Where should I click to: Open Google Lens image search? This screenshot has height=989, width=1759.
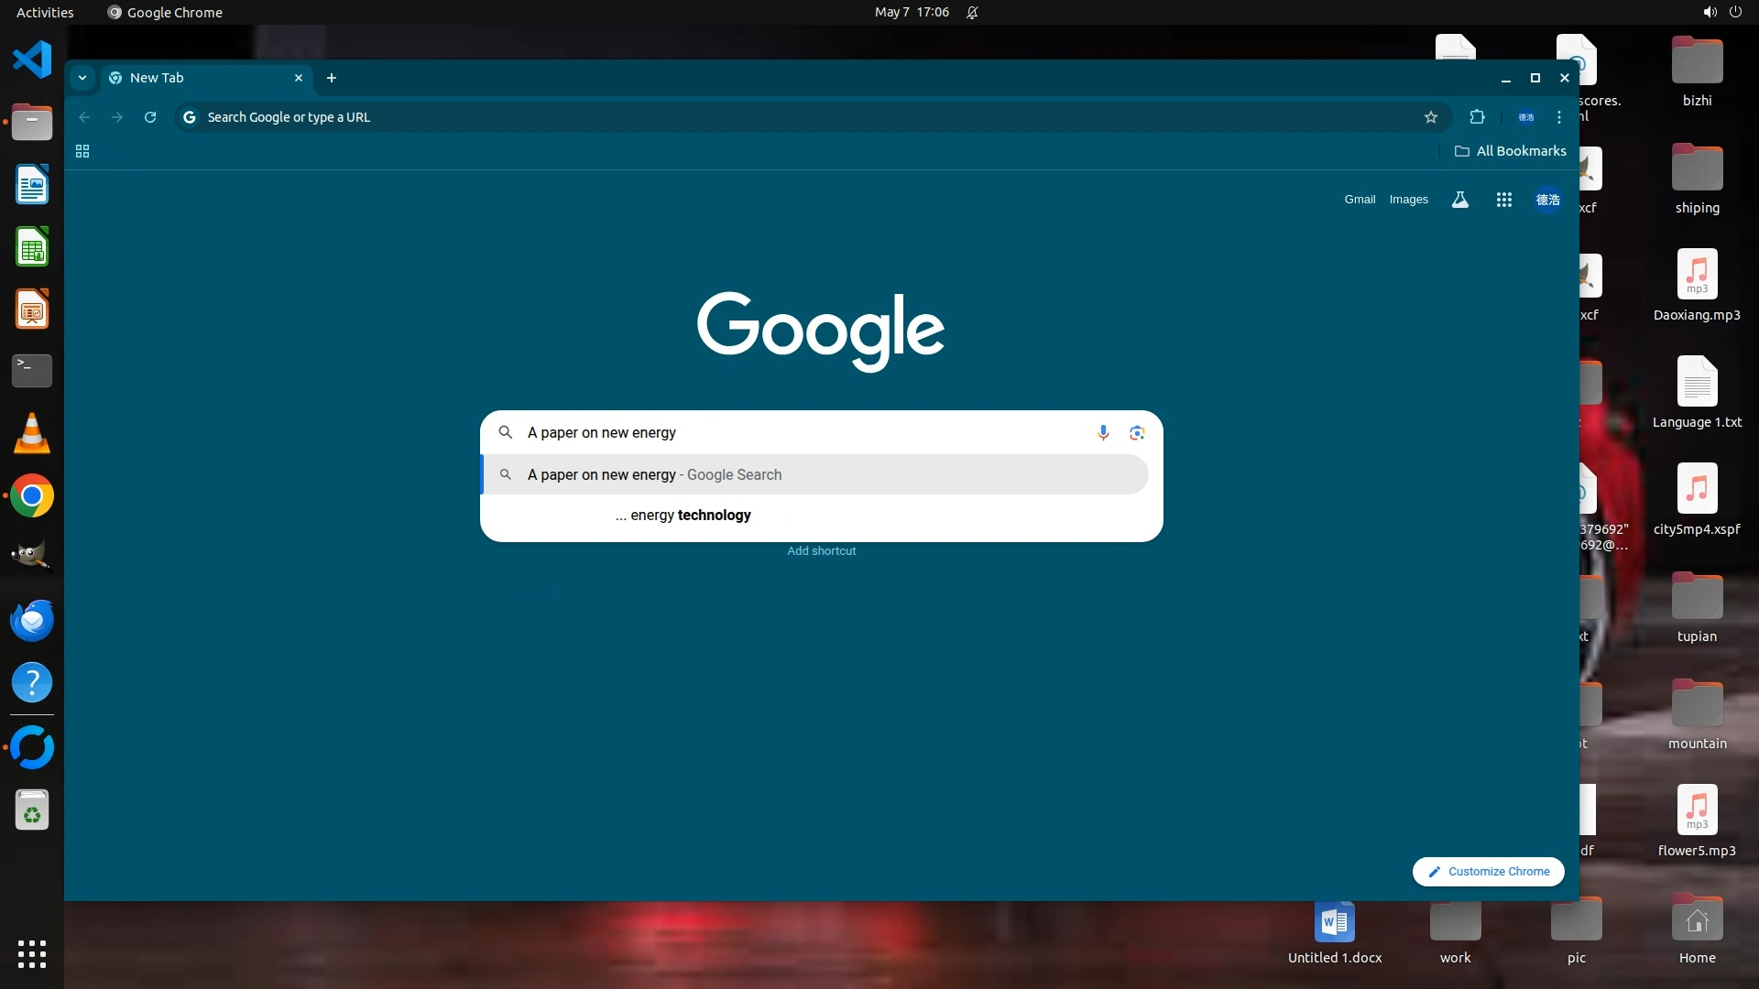coord(1137,432)
